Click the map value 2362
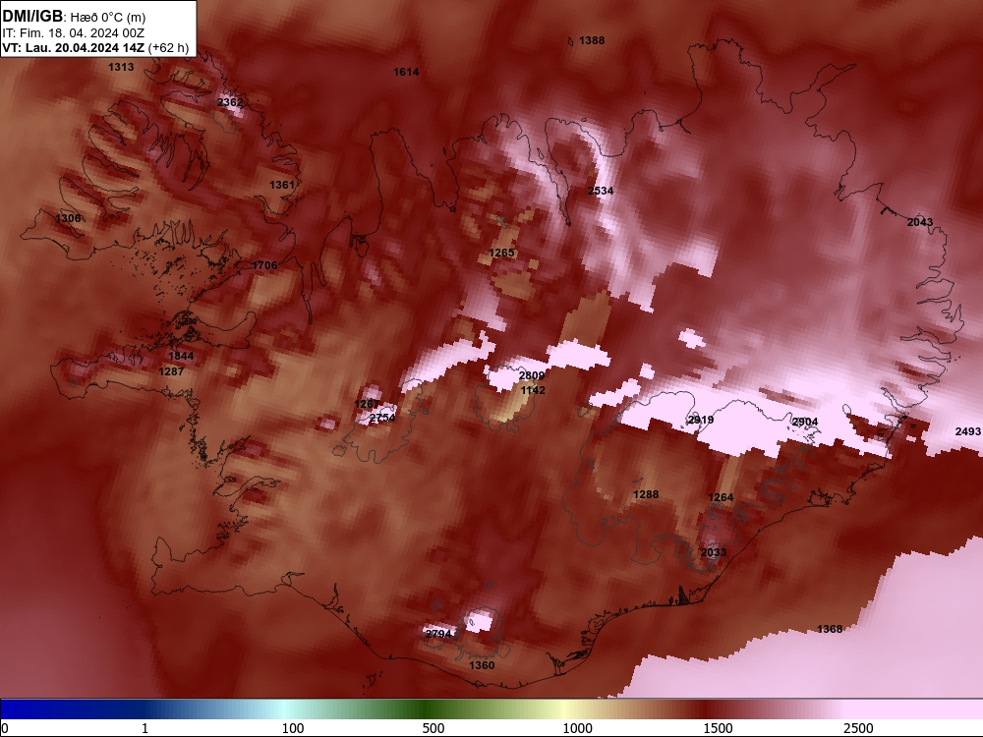The width and height of the screenshot is (983, 737). [230, 102]
